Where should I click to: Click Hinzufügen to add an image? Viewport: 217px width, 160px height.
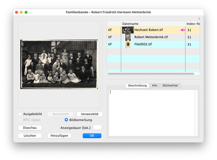59,136
